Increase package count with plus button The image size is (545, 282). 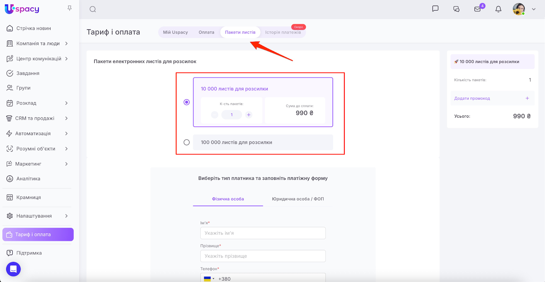click(249, 115)
